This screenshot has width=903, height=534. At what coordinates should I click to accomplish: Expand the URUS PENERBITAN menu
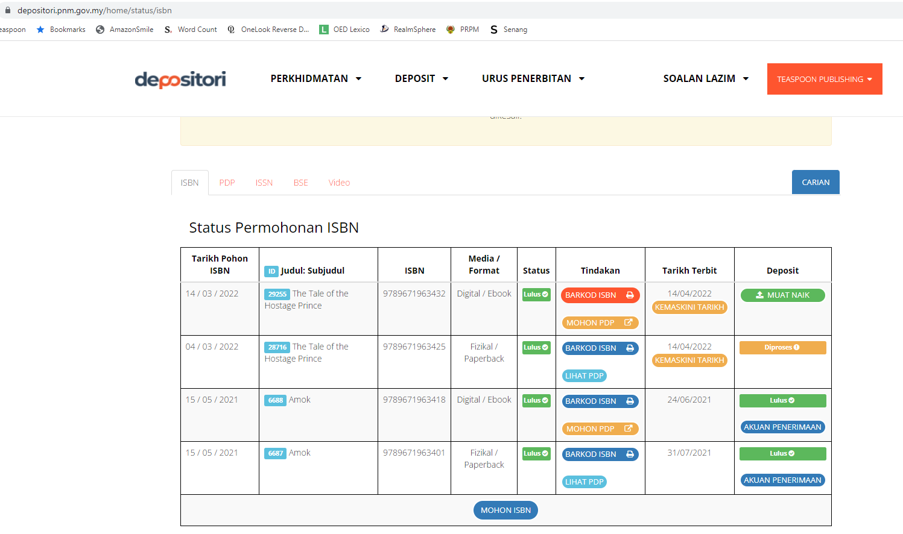(x=533, y=79)
